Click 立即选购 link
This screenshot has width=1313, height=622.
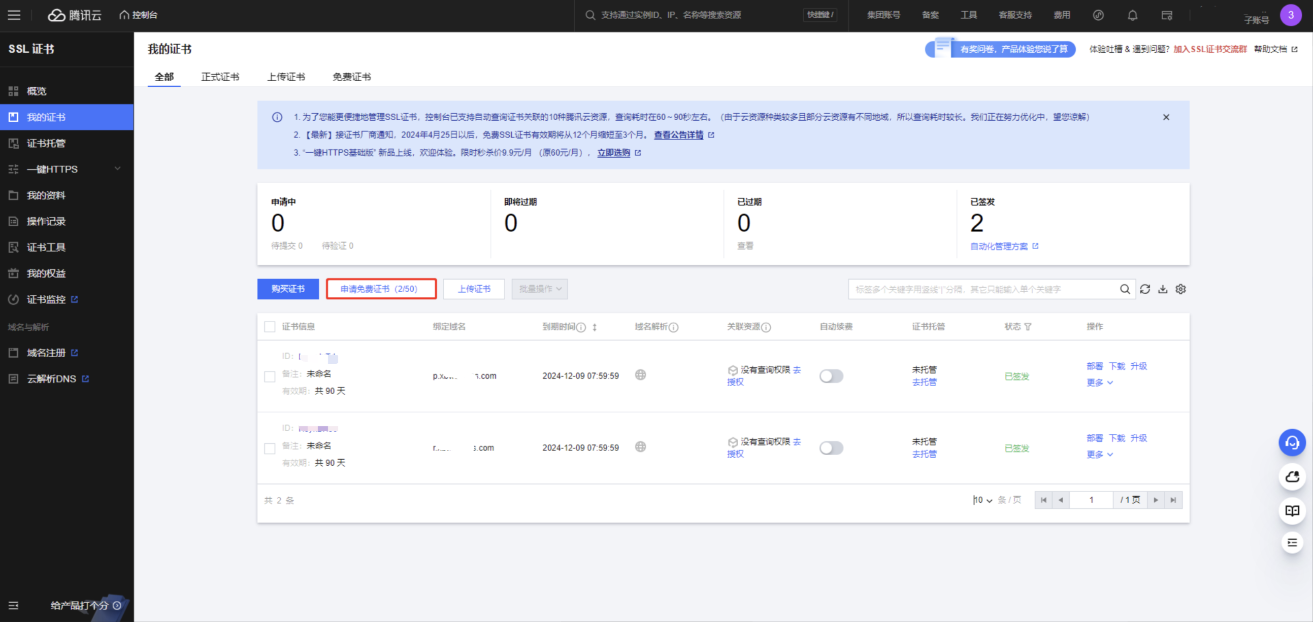tap(614, 153)
